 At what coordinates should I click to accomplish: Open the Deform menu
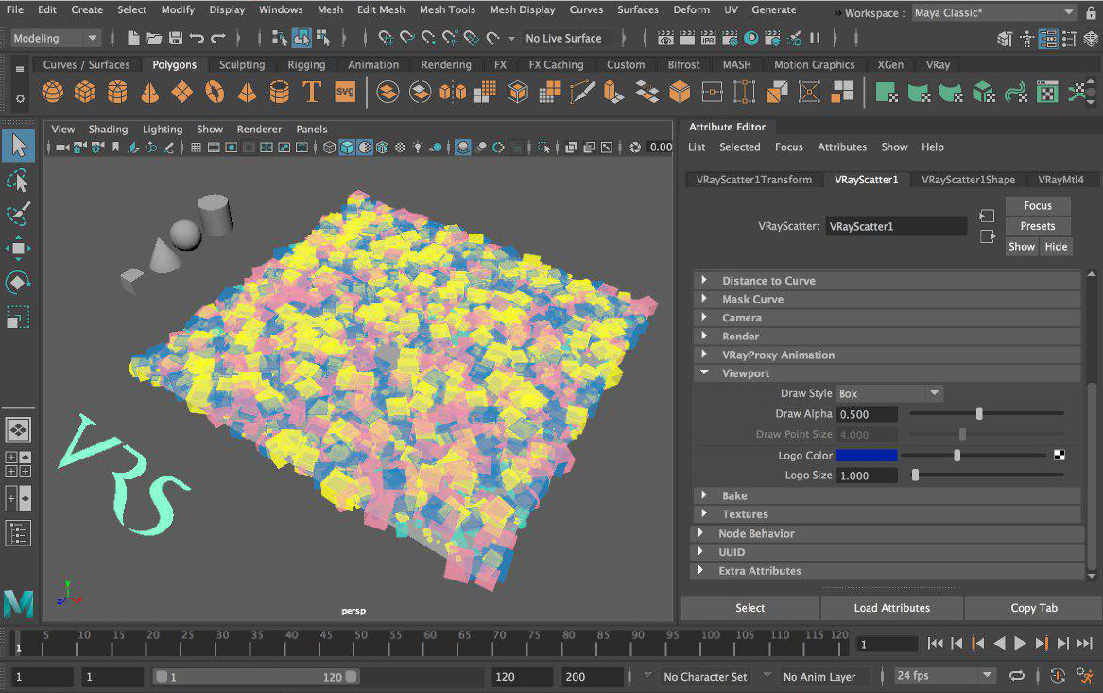tap(692, 9)
